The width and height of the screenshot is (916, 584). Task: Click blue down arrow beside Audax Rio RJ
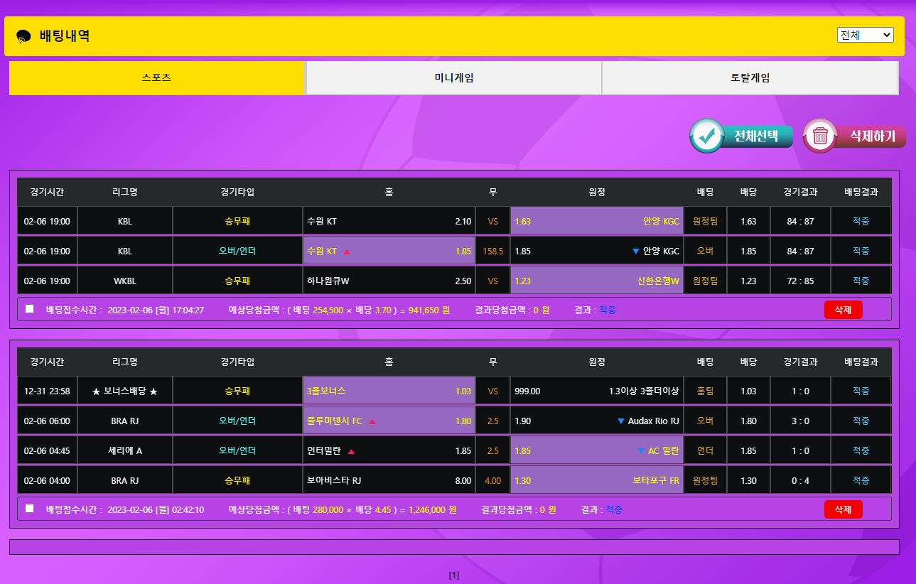pos(620,421)
